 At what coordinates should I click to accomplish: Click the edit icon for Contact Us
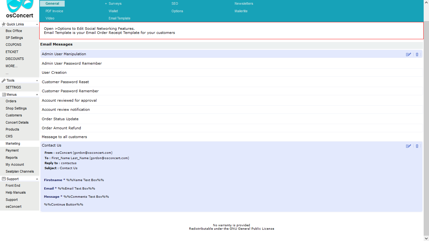[x=408, y=146]
